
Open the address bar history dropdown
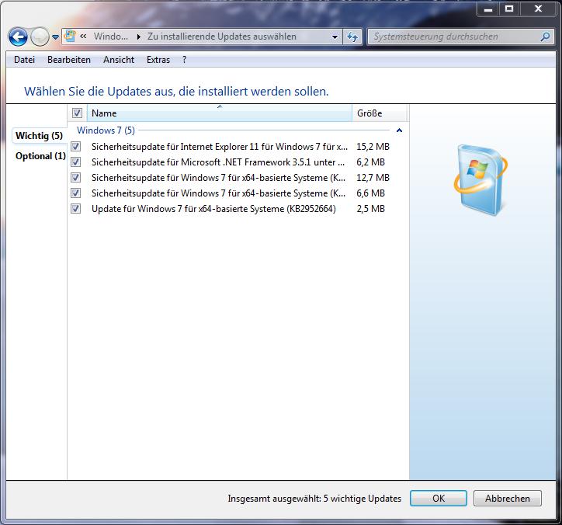point(335,37)
